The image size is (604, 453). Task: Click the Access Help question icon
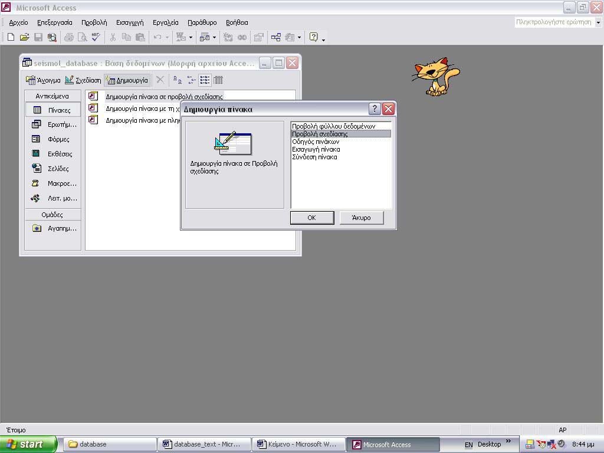[x=314, y=37]
